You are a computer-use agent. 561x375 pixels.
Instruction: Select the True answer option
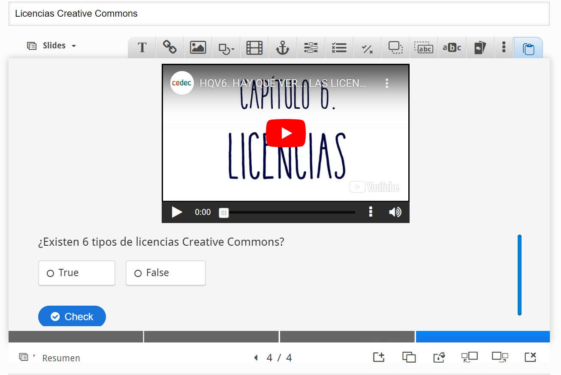[x=77, y=273]
